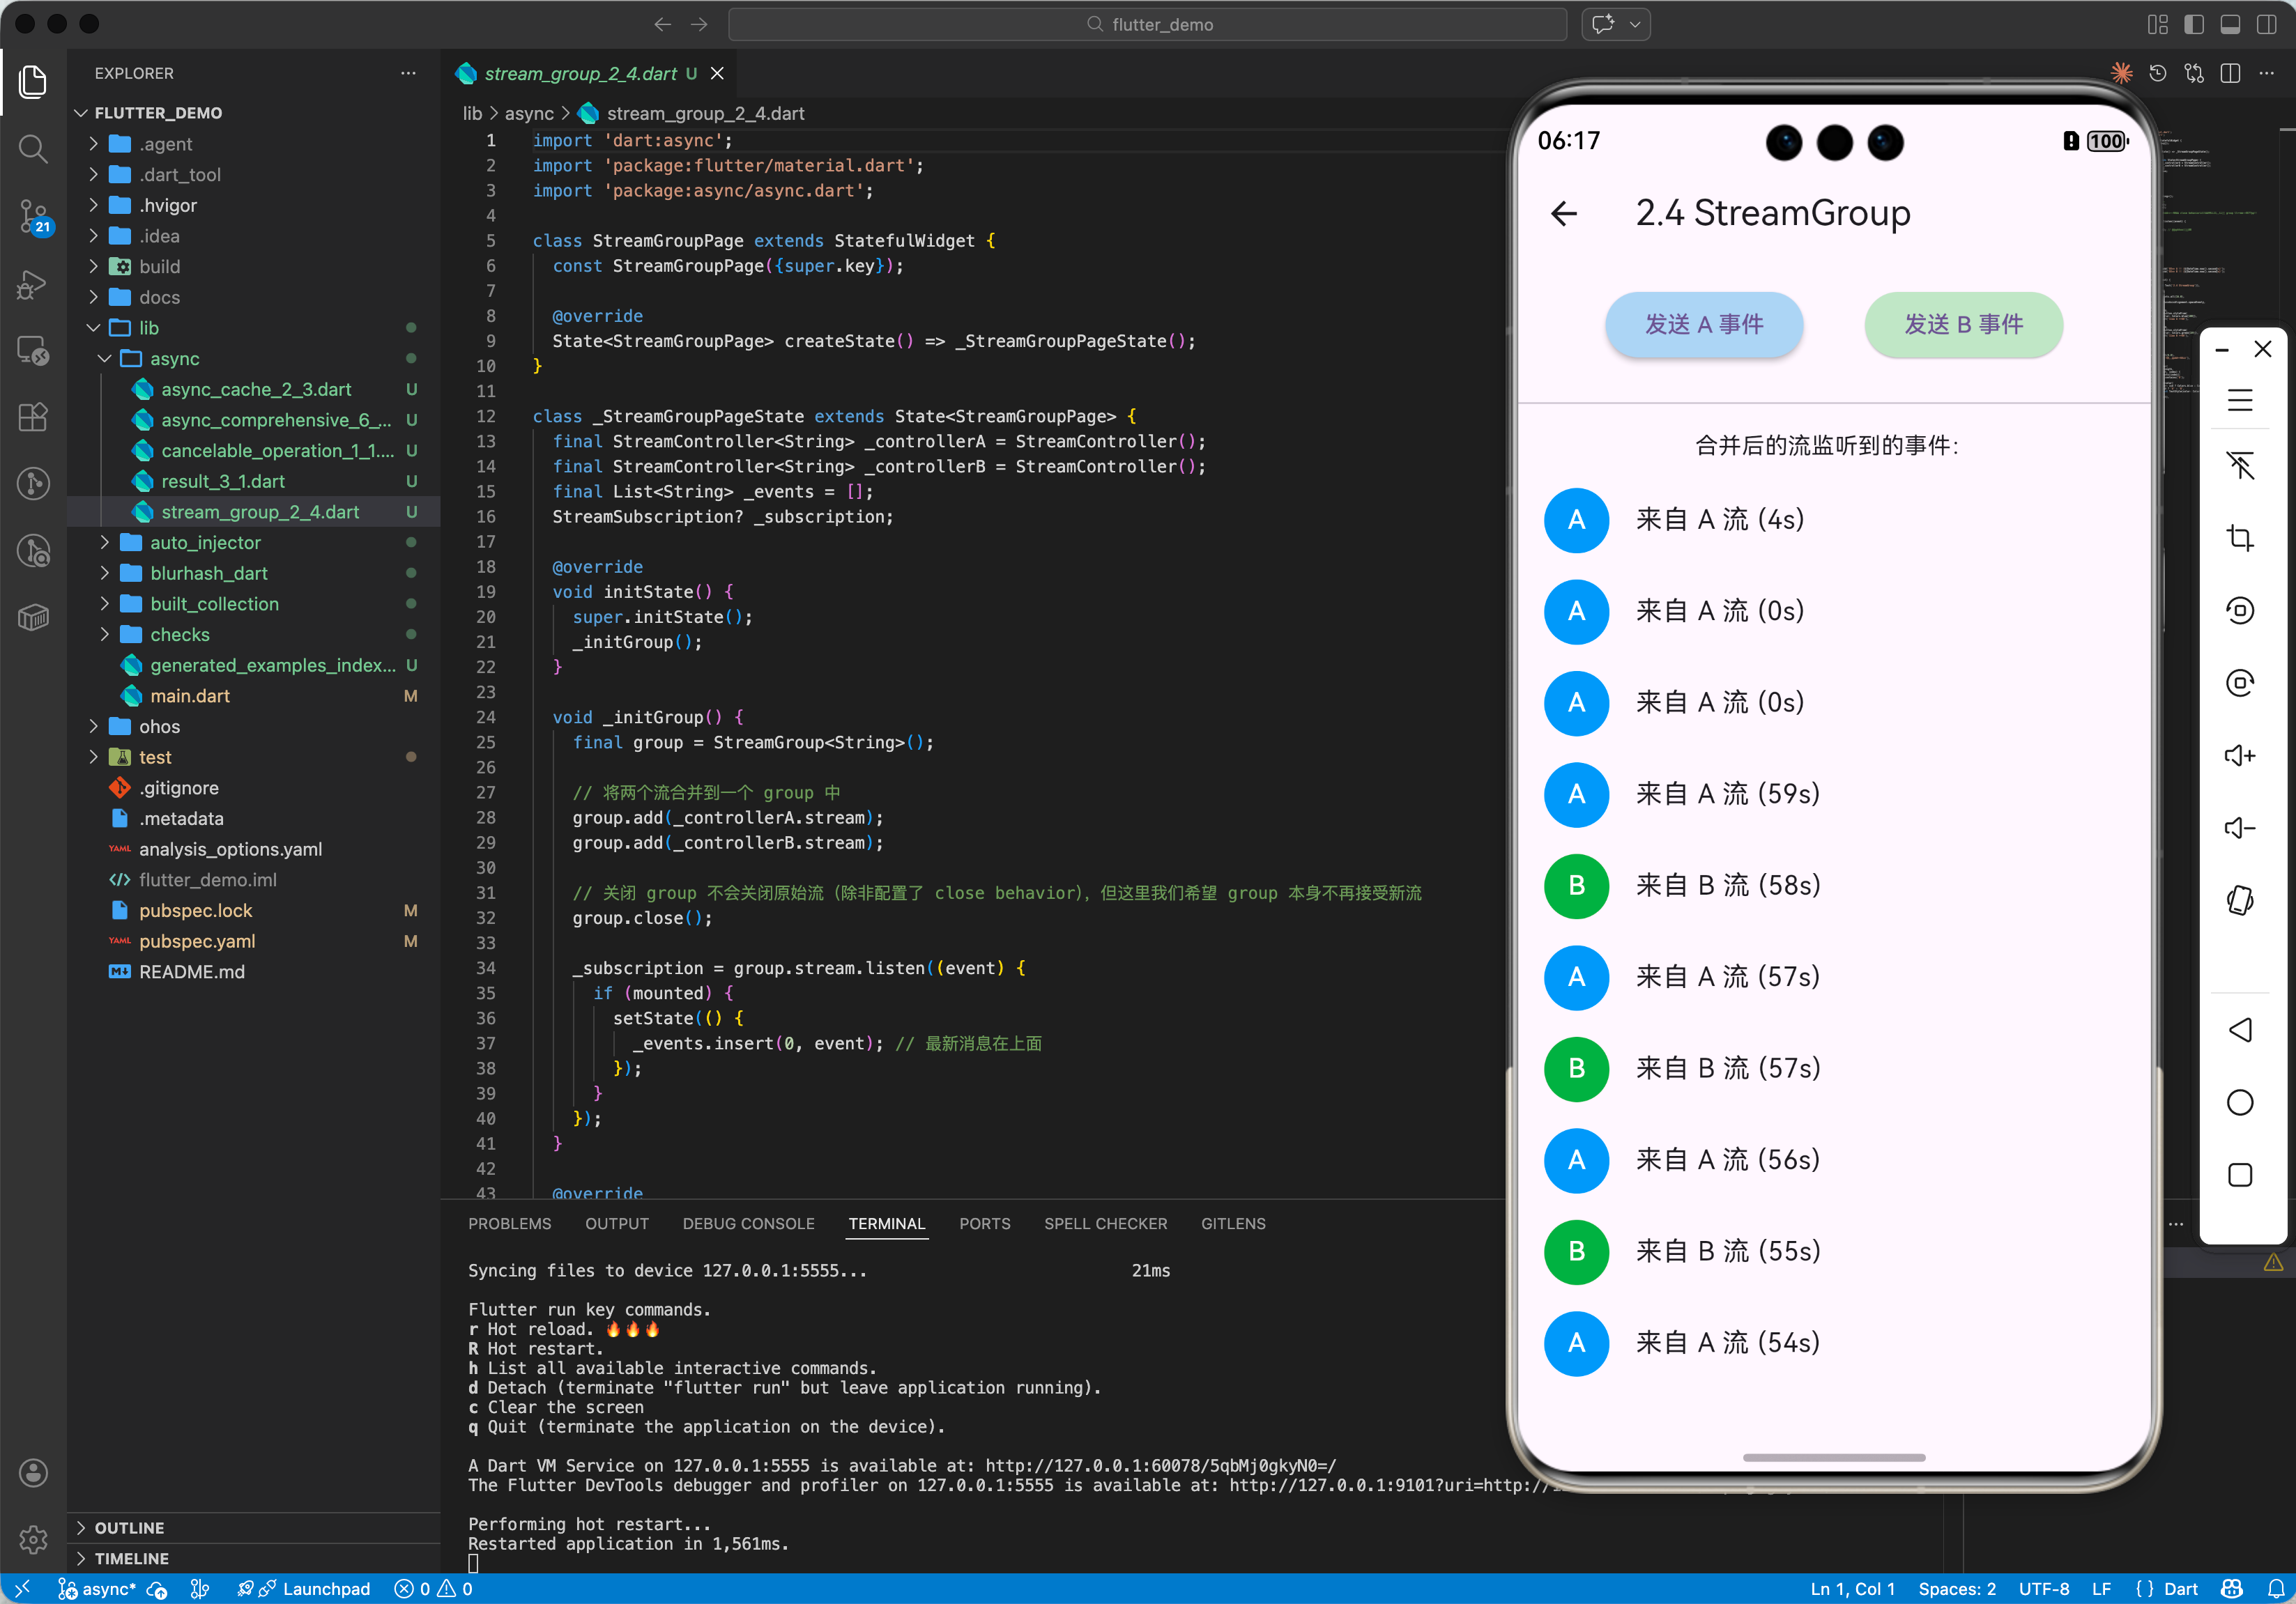Open the notifications bell in status bar
The width and height of the screenshot is (2296, 1604).
click(x=2276, y=1588)
